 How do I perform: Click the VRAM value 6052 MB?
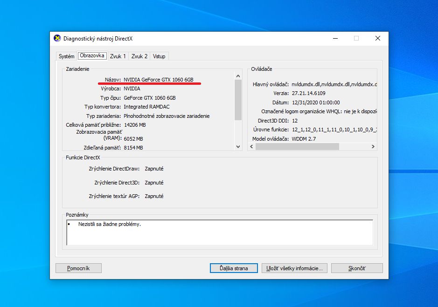(133, 139)
